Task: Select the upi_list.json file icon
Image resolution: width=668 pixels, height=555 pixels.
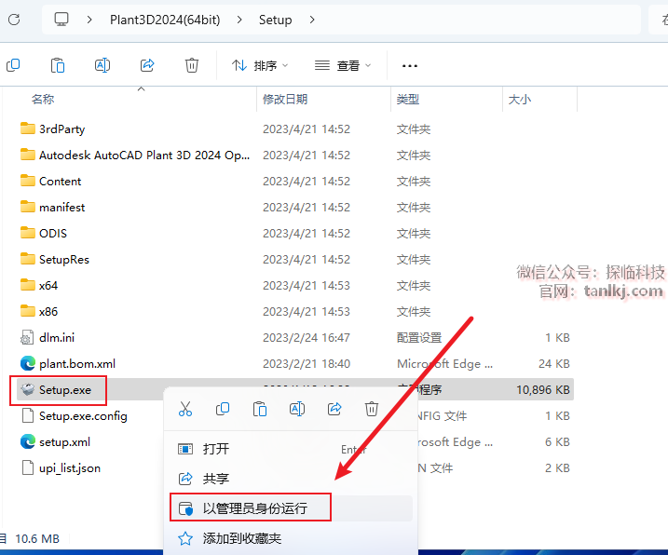Action: [28, 467]
